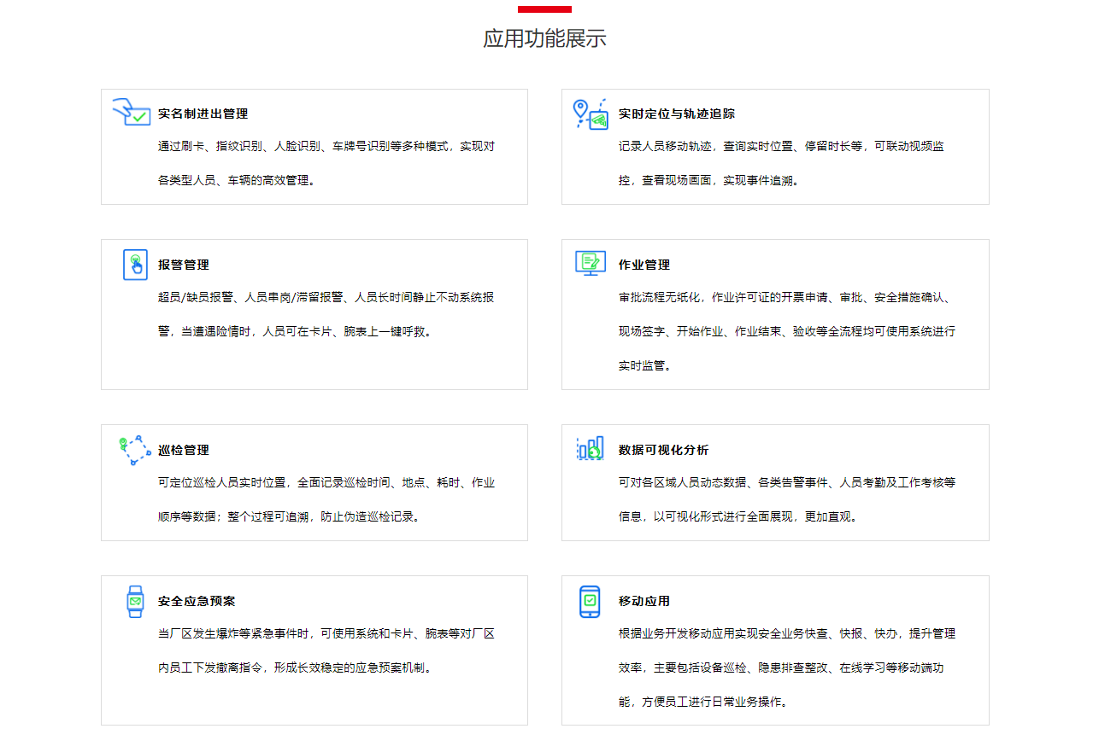1099x752 pixels.
Task: Open the 实名制进出管理 heading
Action: click(x=203, y=114)
